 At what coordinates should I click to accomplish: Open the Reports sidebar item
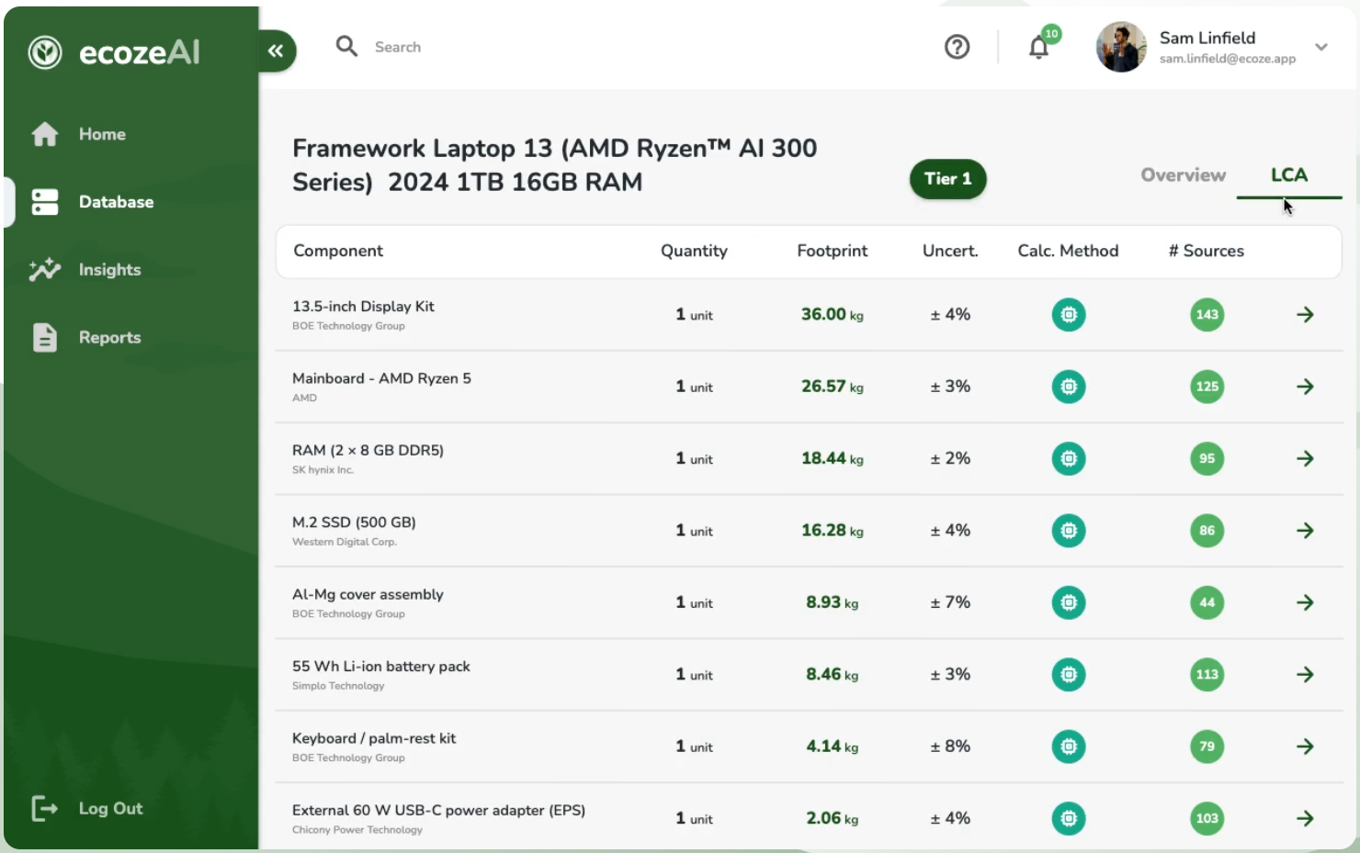(108, 338)
